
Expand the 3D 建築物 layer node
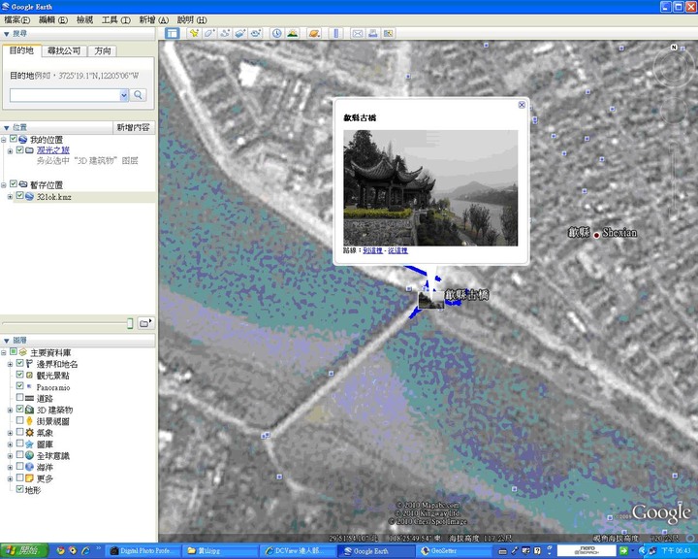pos(10,411)
